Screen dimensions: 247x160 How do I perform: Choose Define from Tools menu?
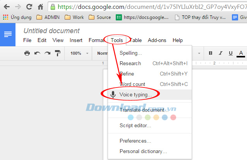150,74
